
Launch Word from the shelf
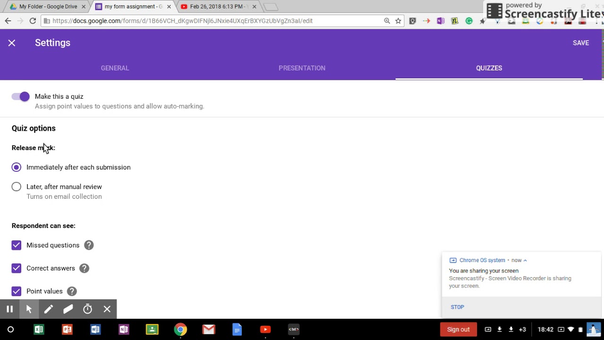(95, 330)
